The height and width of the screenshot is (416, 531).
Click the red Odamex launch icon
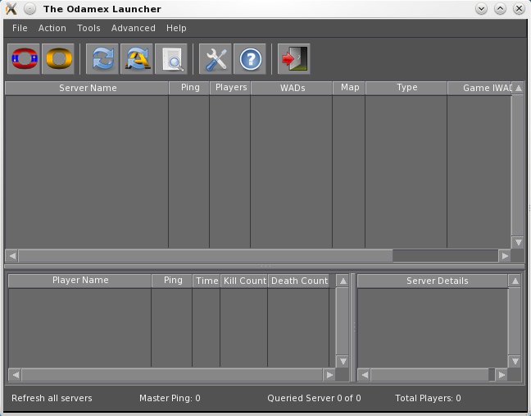click(x=25, y=59)
